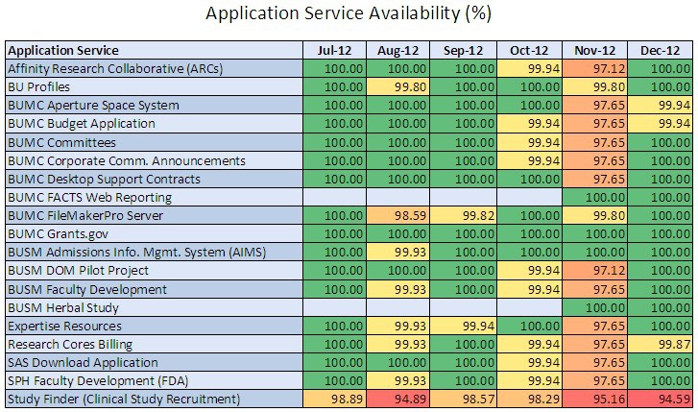Click Study Finder Oct-12 value 98.29
Image resolution: width=698 pixels, height=412 pixels.
point(529,400)
